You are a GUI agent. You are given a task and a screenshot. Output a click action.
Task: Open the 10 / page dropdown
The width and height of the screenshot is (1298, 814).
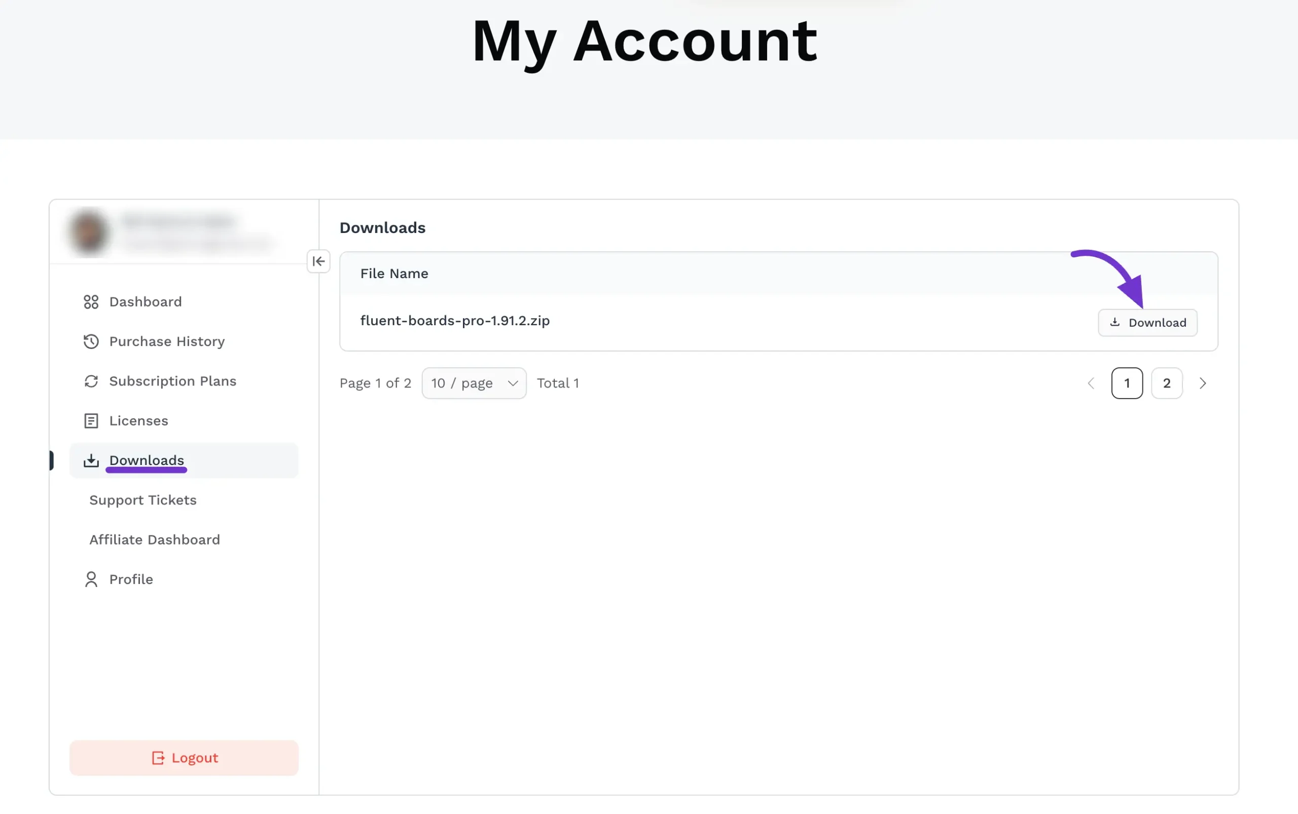coord(474,383)
